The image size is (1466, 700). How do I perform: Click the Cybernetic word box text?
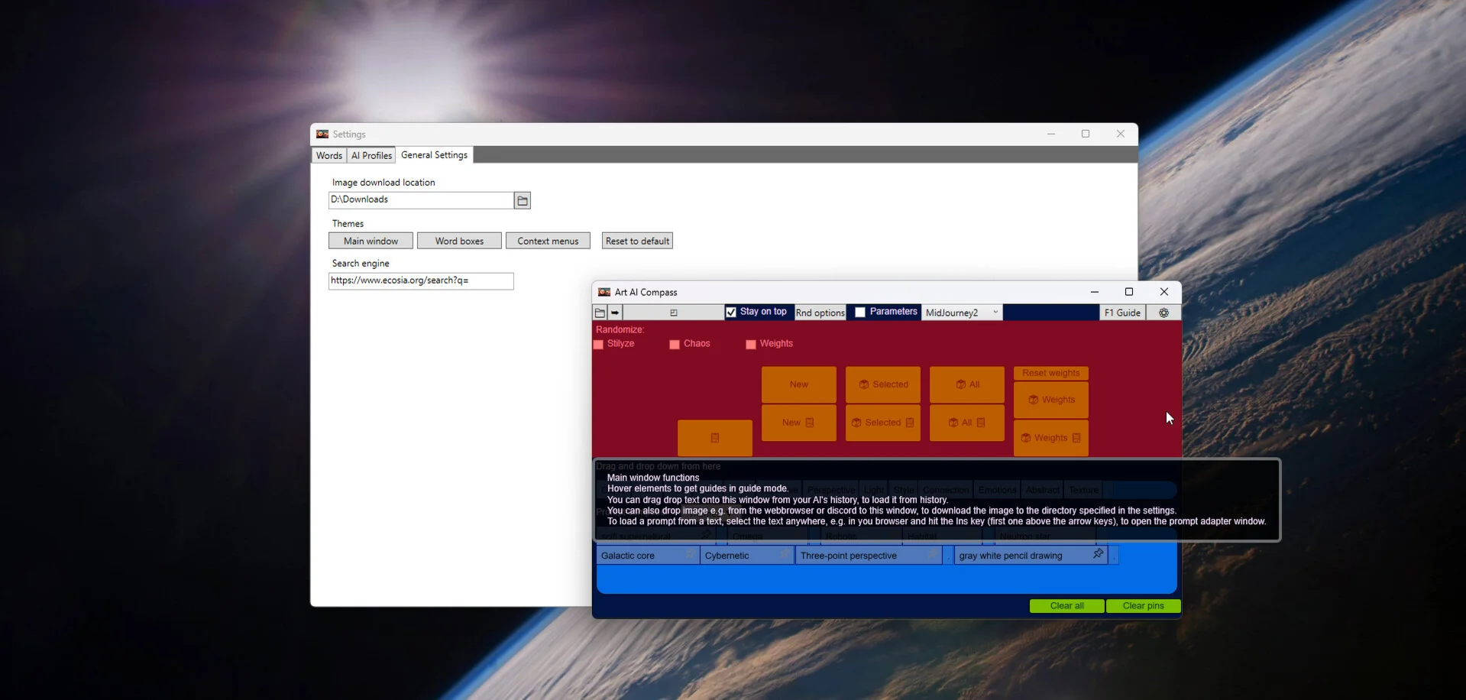coord(727,556)
